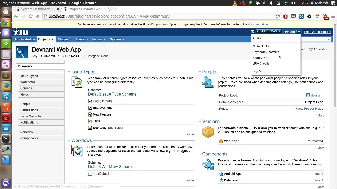Image resolution: width=337 pixels, height=189 pixels.
Task: Click the GOT FEEDBACK? button
Action: click(269, 31)
